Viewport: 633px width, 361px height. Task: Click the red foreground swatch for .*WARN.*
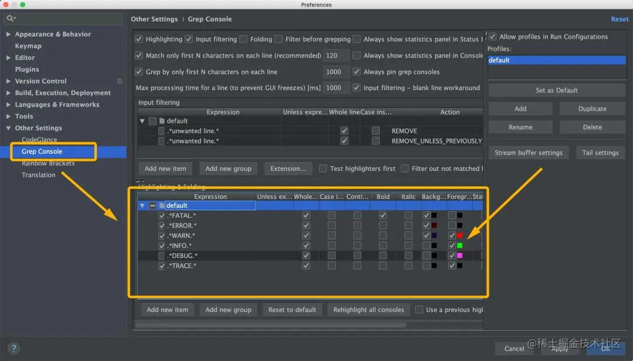tap(460, 235)
